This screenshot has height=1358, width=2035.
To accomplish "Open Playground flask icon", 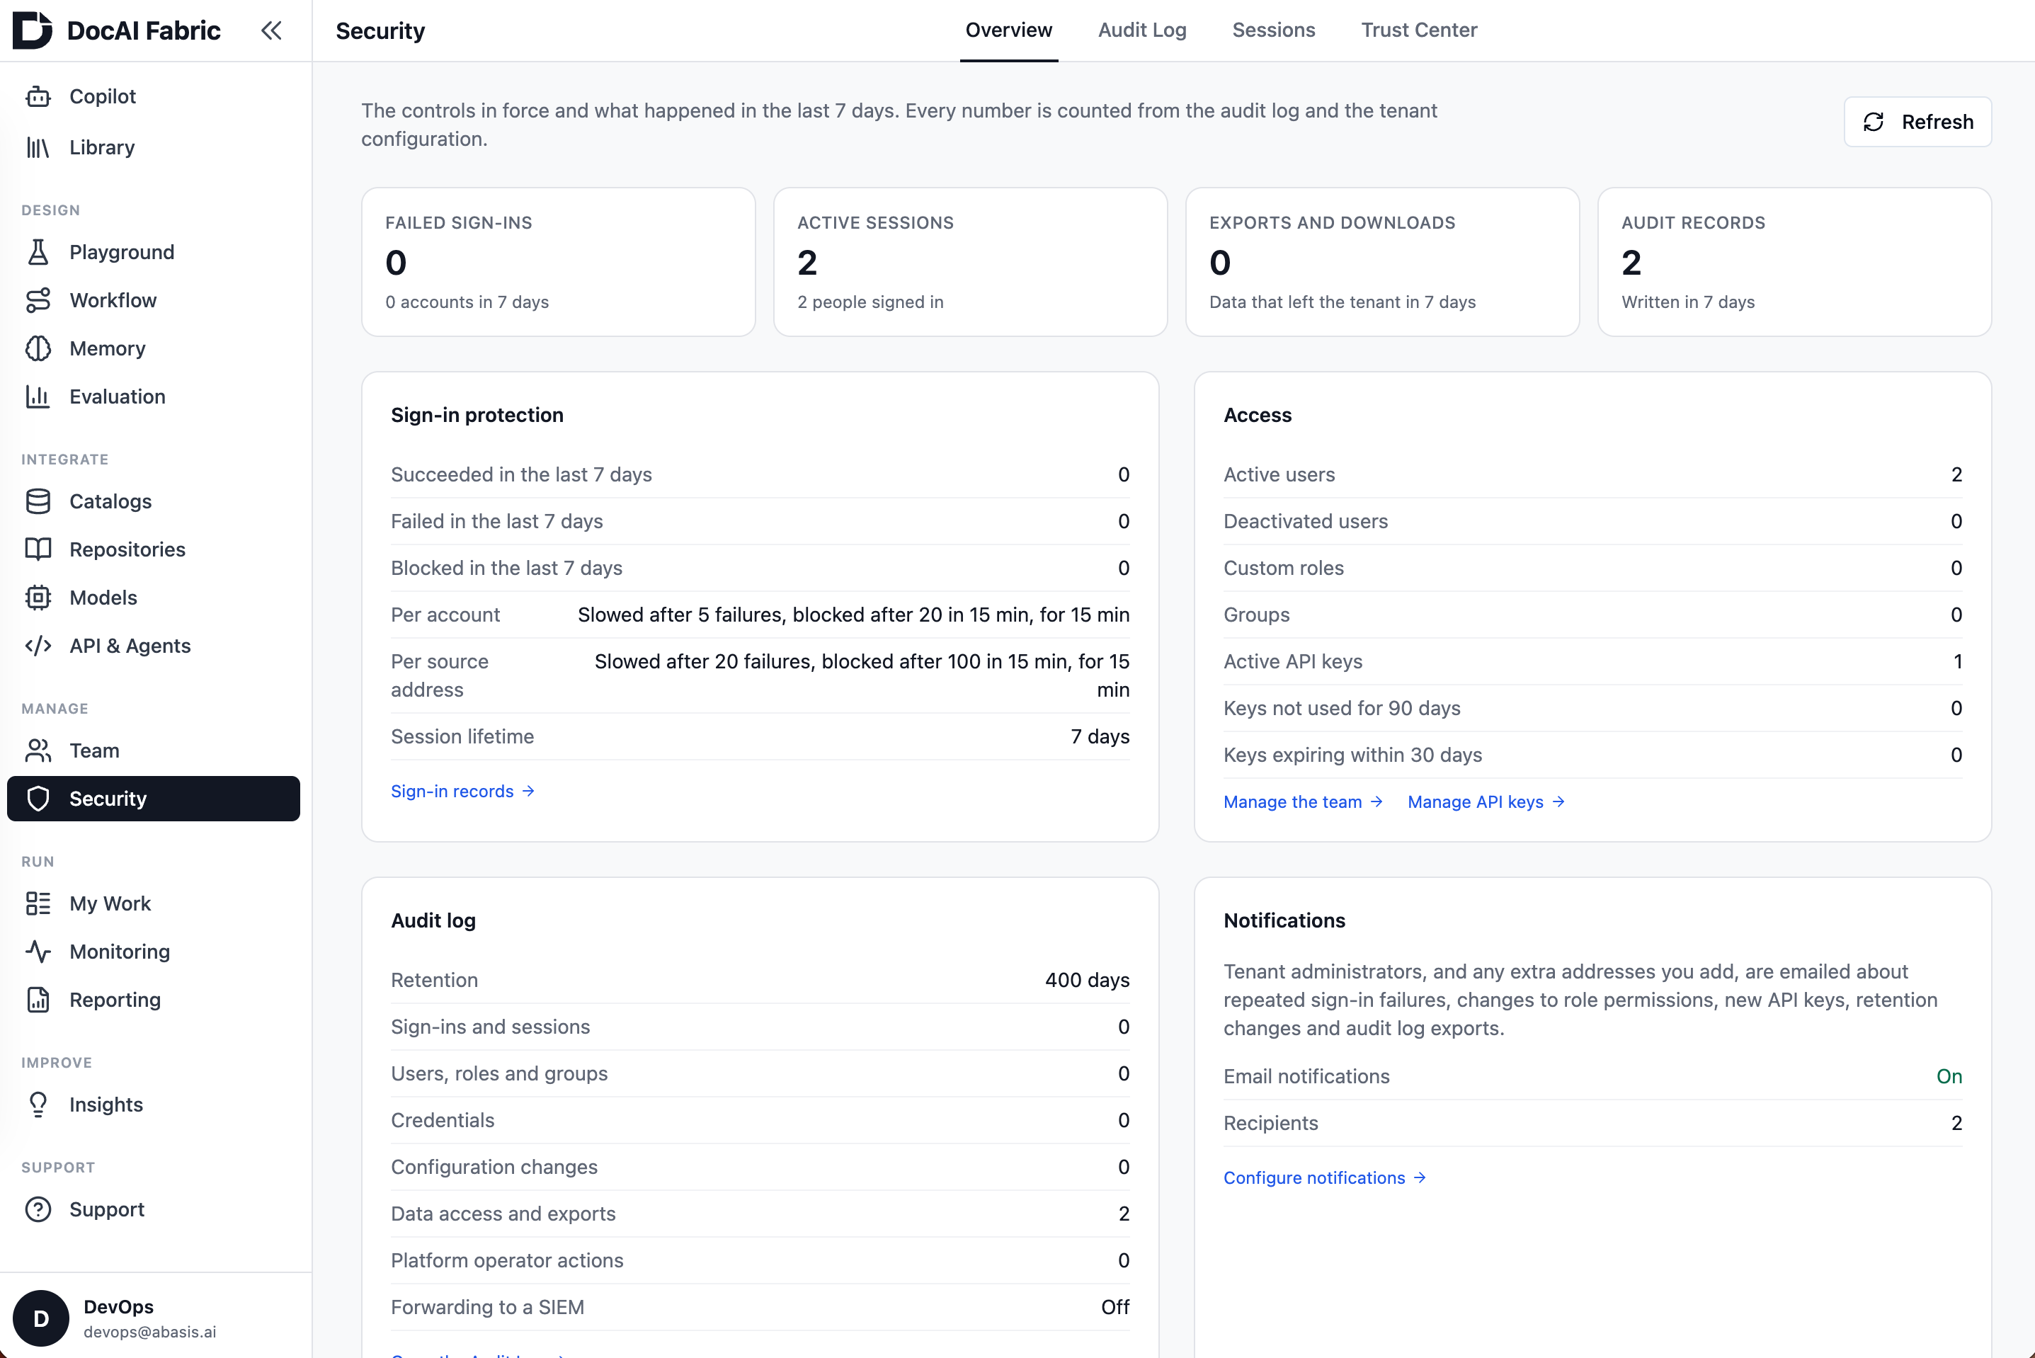I will [x=38, y=252].
